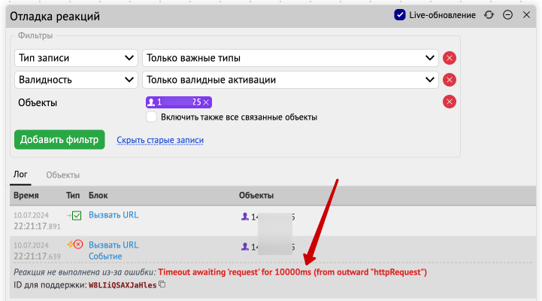Toggle the Live-обновление checkbox
Image resolution: width=542 pixels, height=301 pixels.
click(x=400, y=15)
